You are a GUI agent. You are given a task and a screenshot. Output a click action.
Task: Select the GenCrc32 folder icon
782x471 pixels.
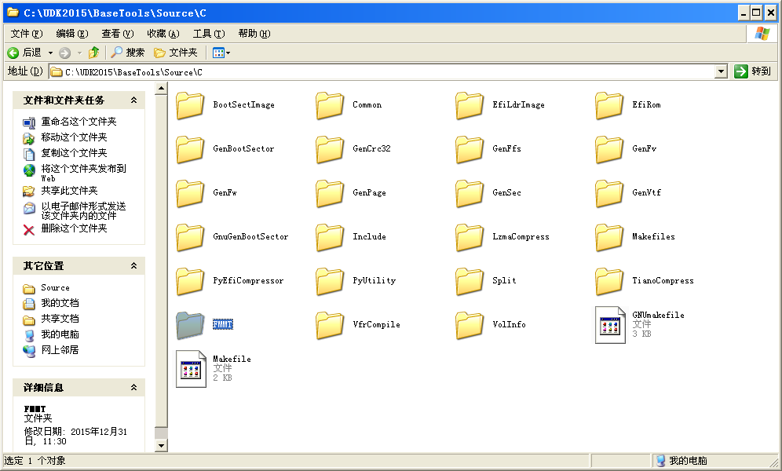[x=330, y=149]
